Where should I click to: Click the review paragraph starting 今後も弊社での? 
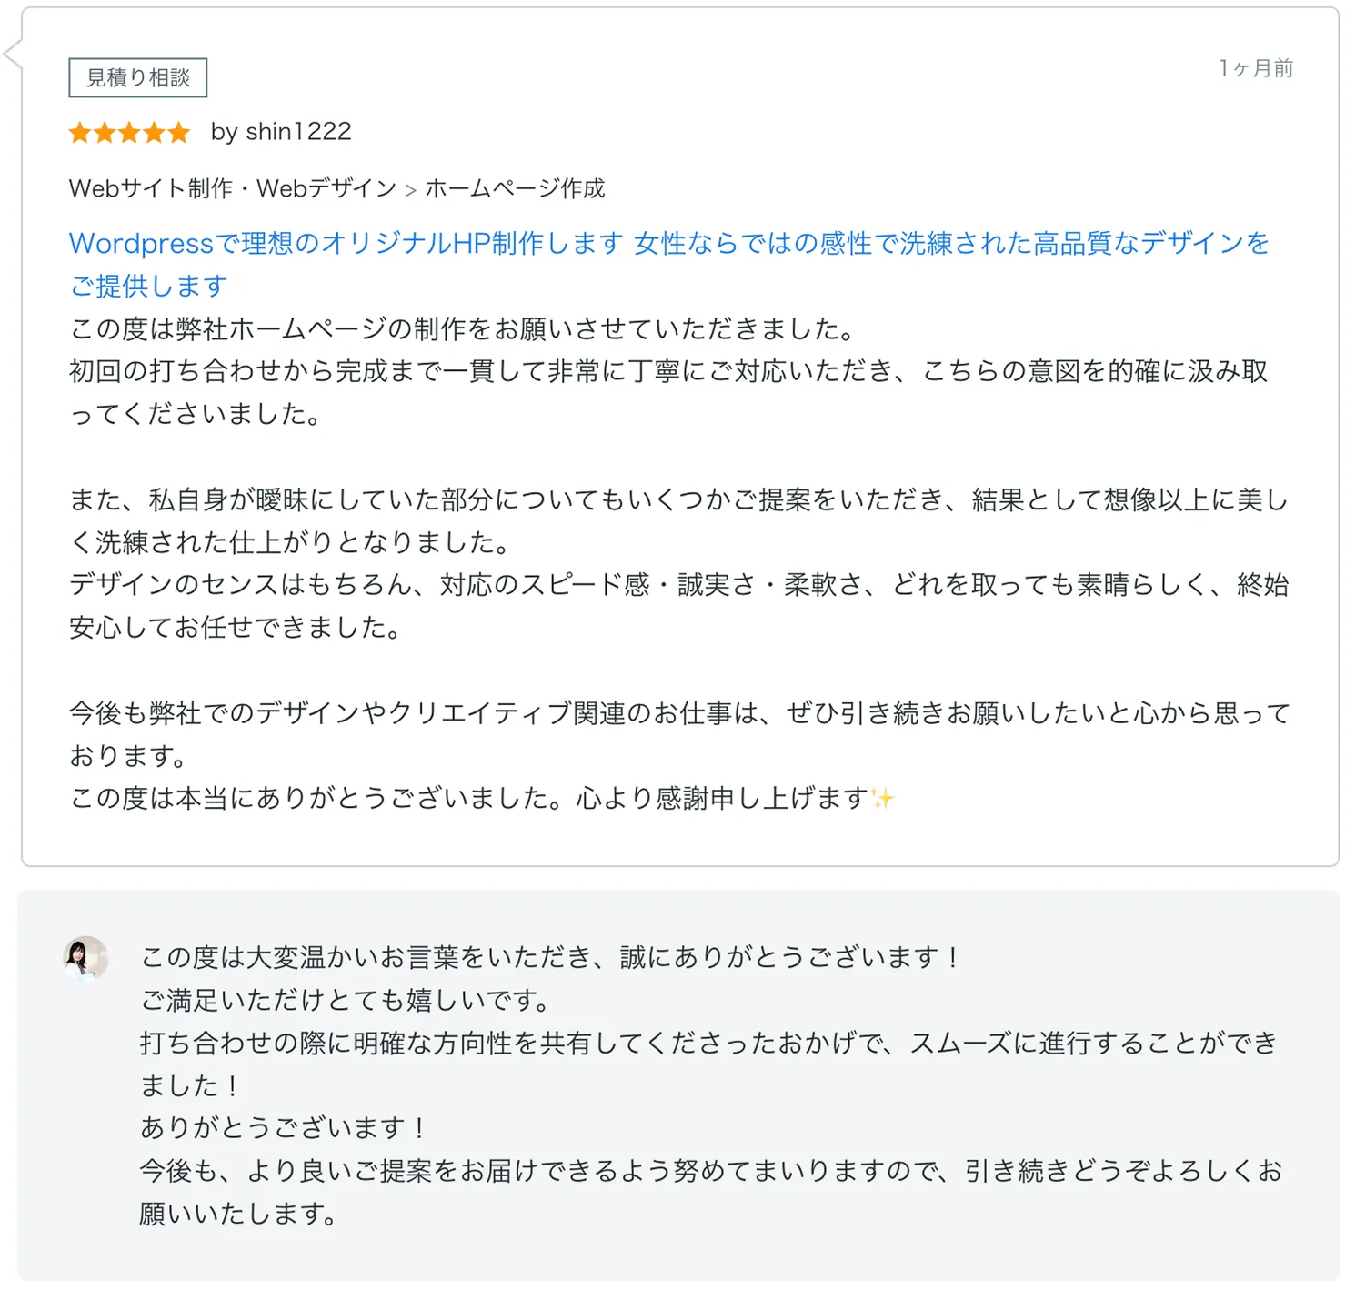(677, 713)
